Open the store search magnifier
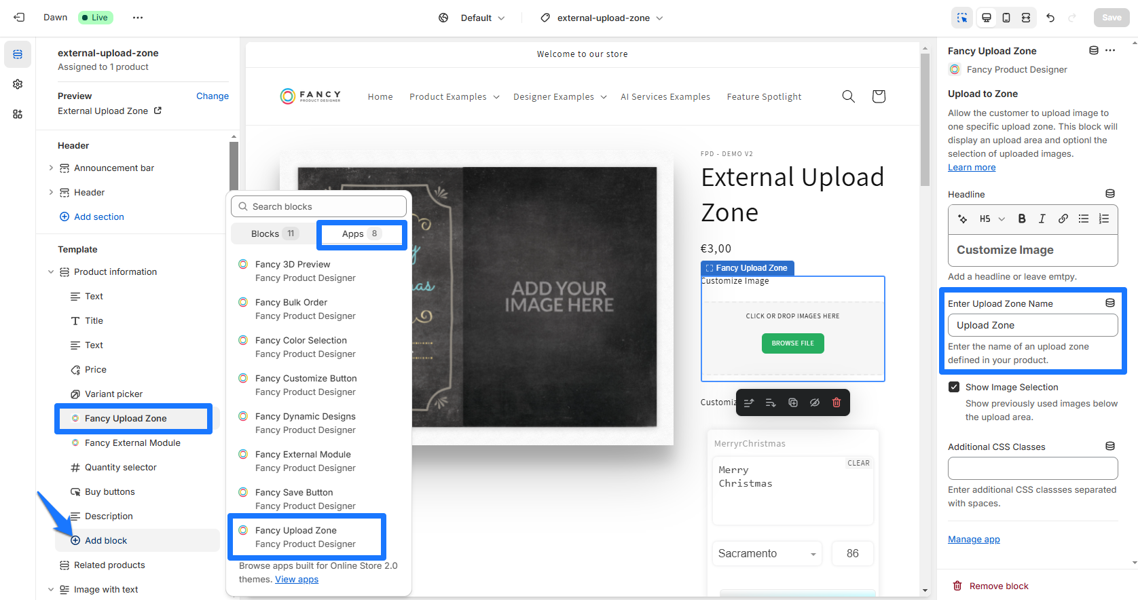 point(849,96)
